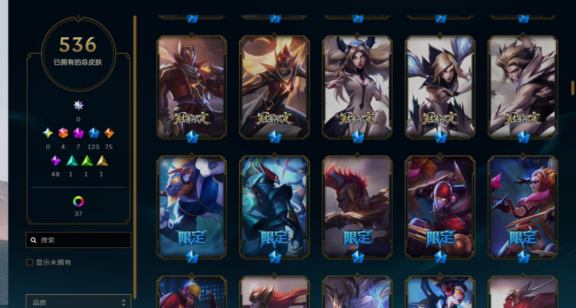Open the red-helmet 限定 skin card
The image size is (576, 308).
pos(440,207)
